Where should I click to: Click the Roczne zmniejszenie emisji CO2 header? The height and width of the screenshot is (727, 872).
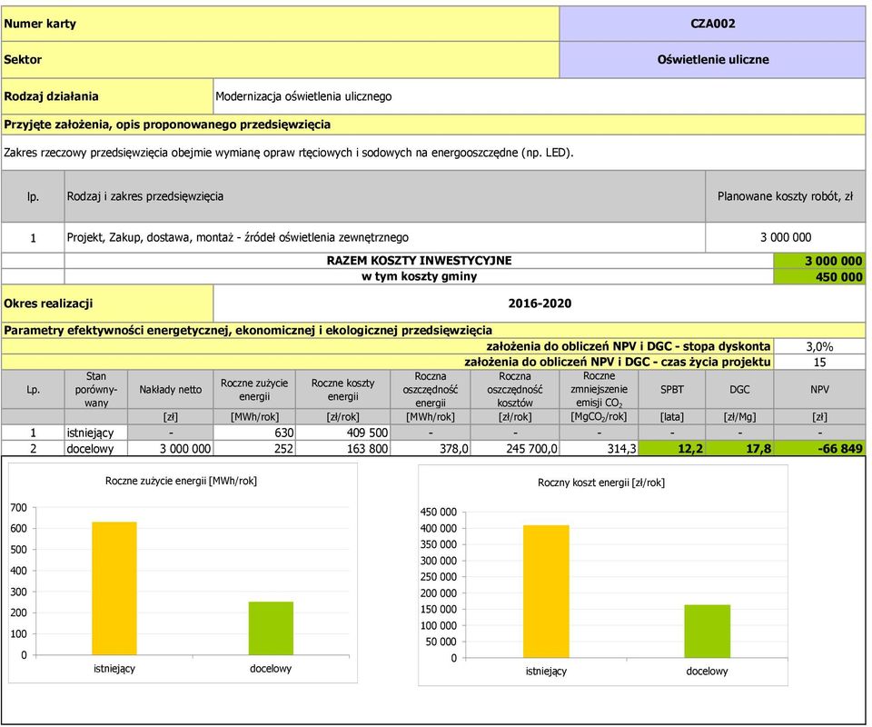point(599,390)
